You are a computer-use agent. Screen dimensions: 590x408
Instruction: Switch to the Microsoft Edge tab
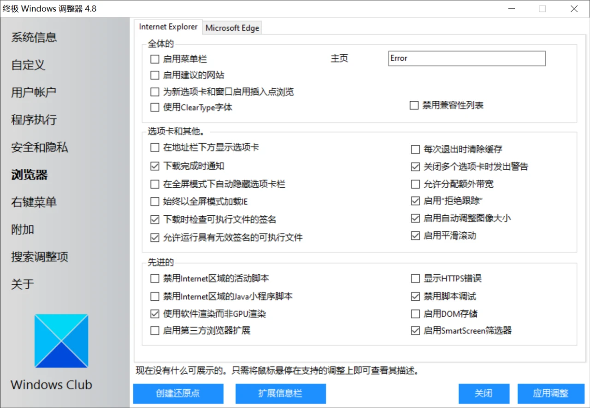coord(232,28)
